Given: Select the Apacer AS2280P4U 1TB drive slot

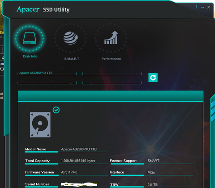Looking at the screenshot, I should 47,73.
